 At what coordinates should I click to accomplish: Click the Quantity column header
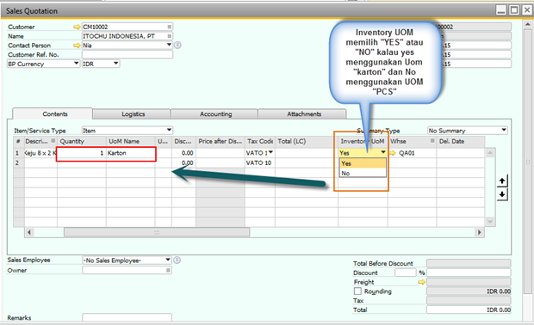82,141
